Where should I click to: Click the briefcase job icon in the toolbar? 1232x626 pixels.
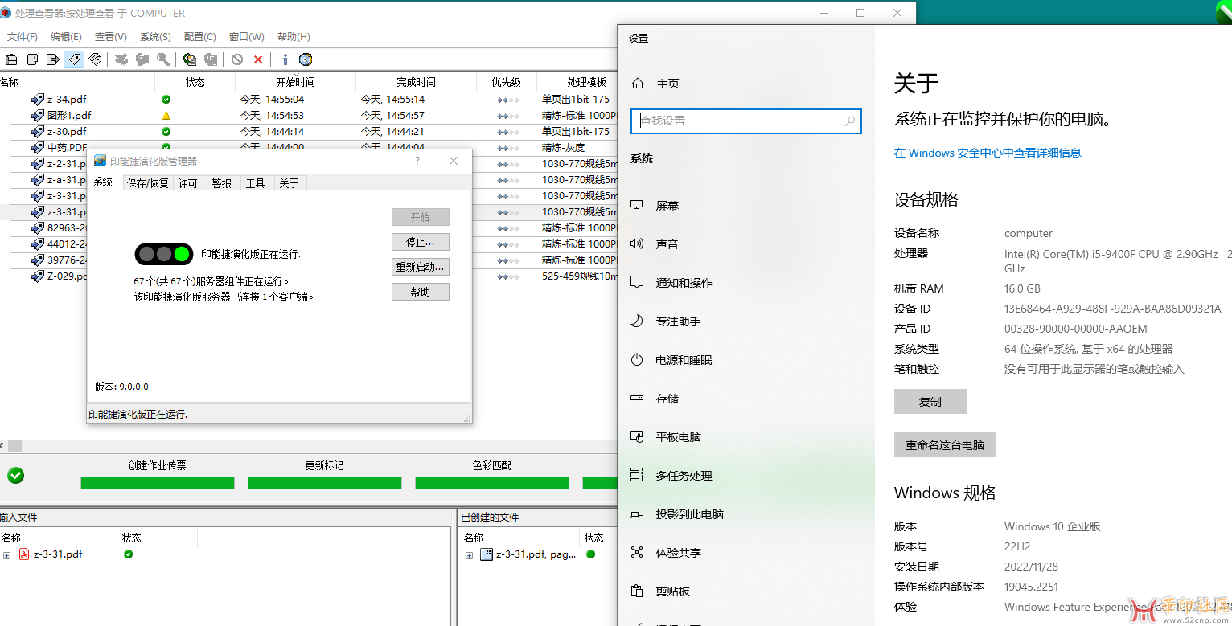tap(11, 59)
